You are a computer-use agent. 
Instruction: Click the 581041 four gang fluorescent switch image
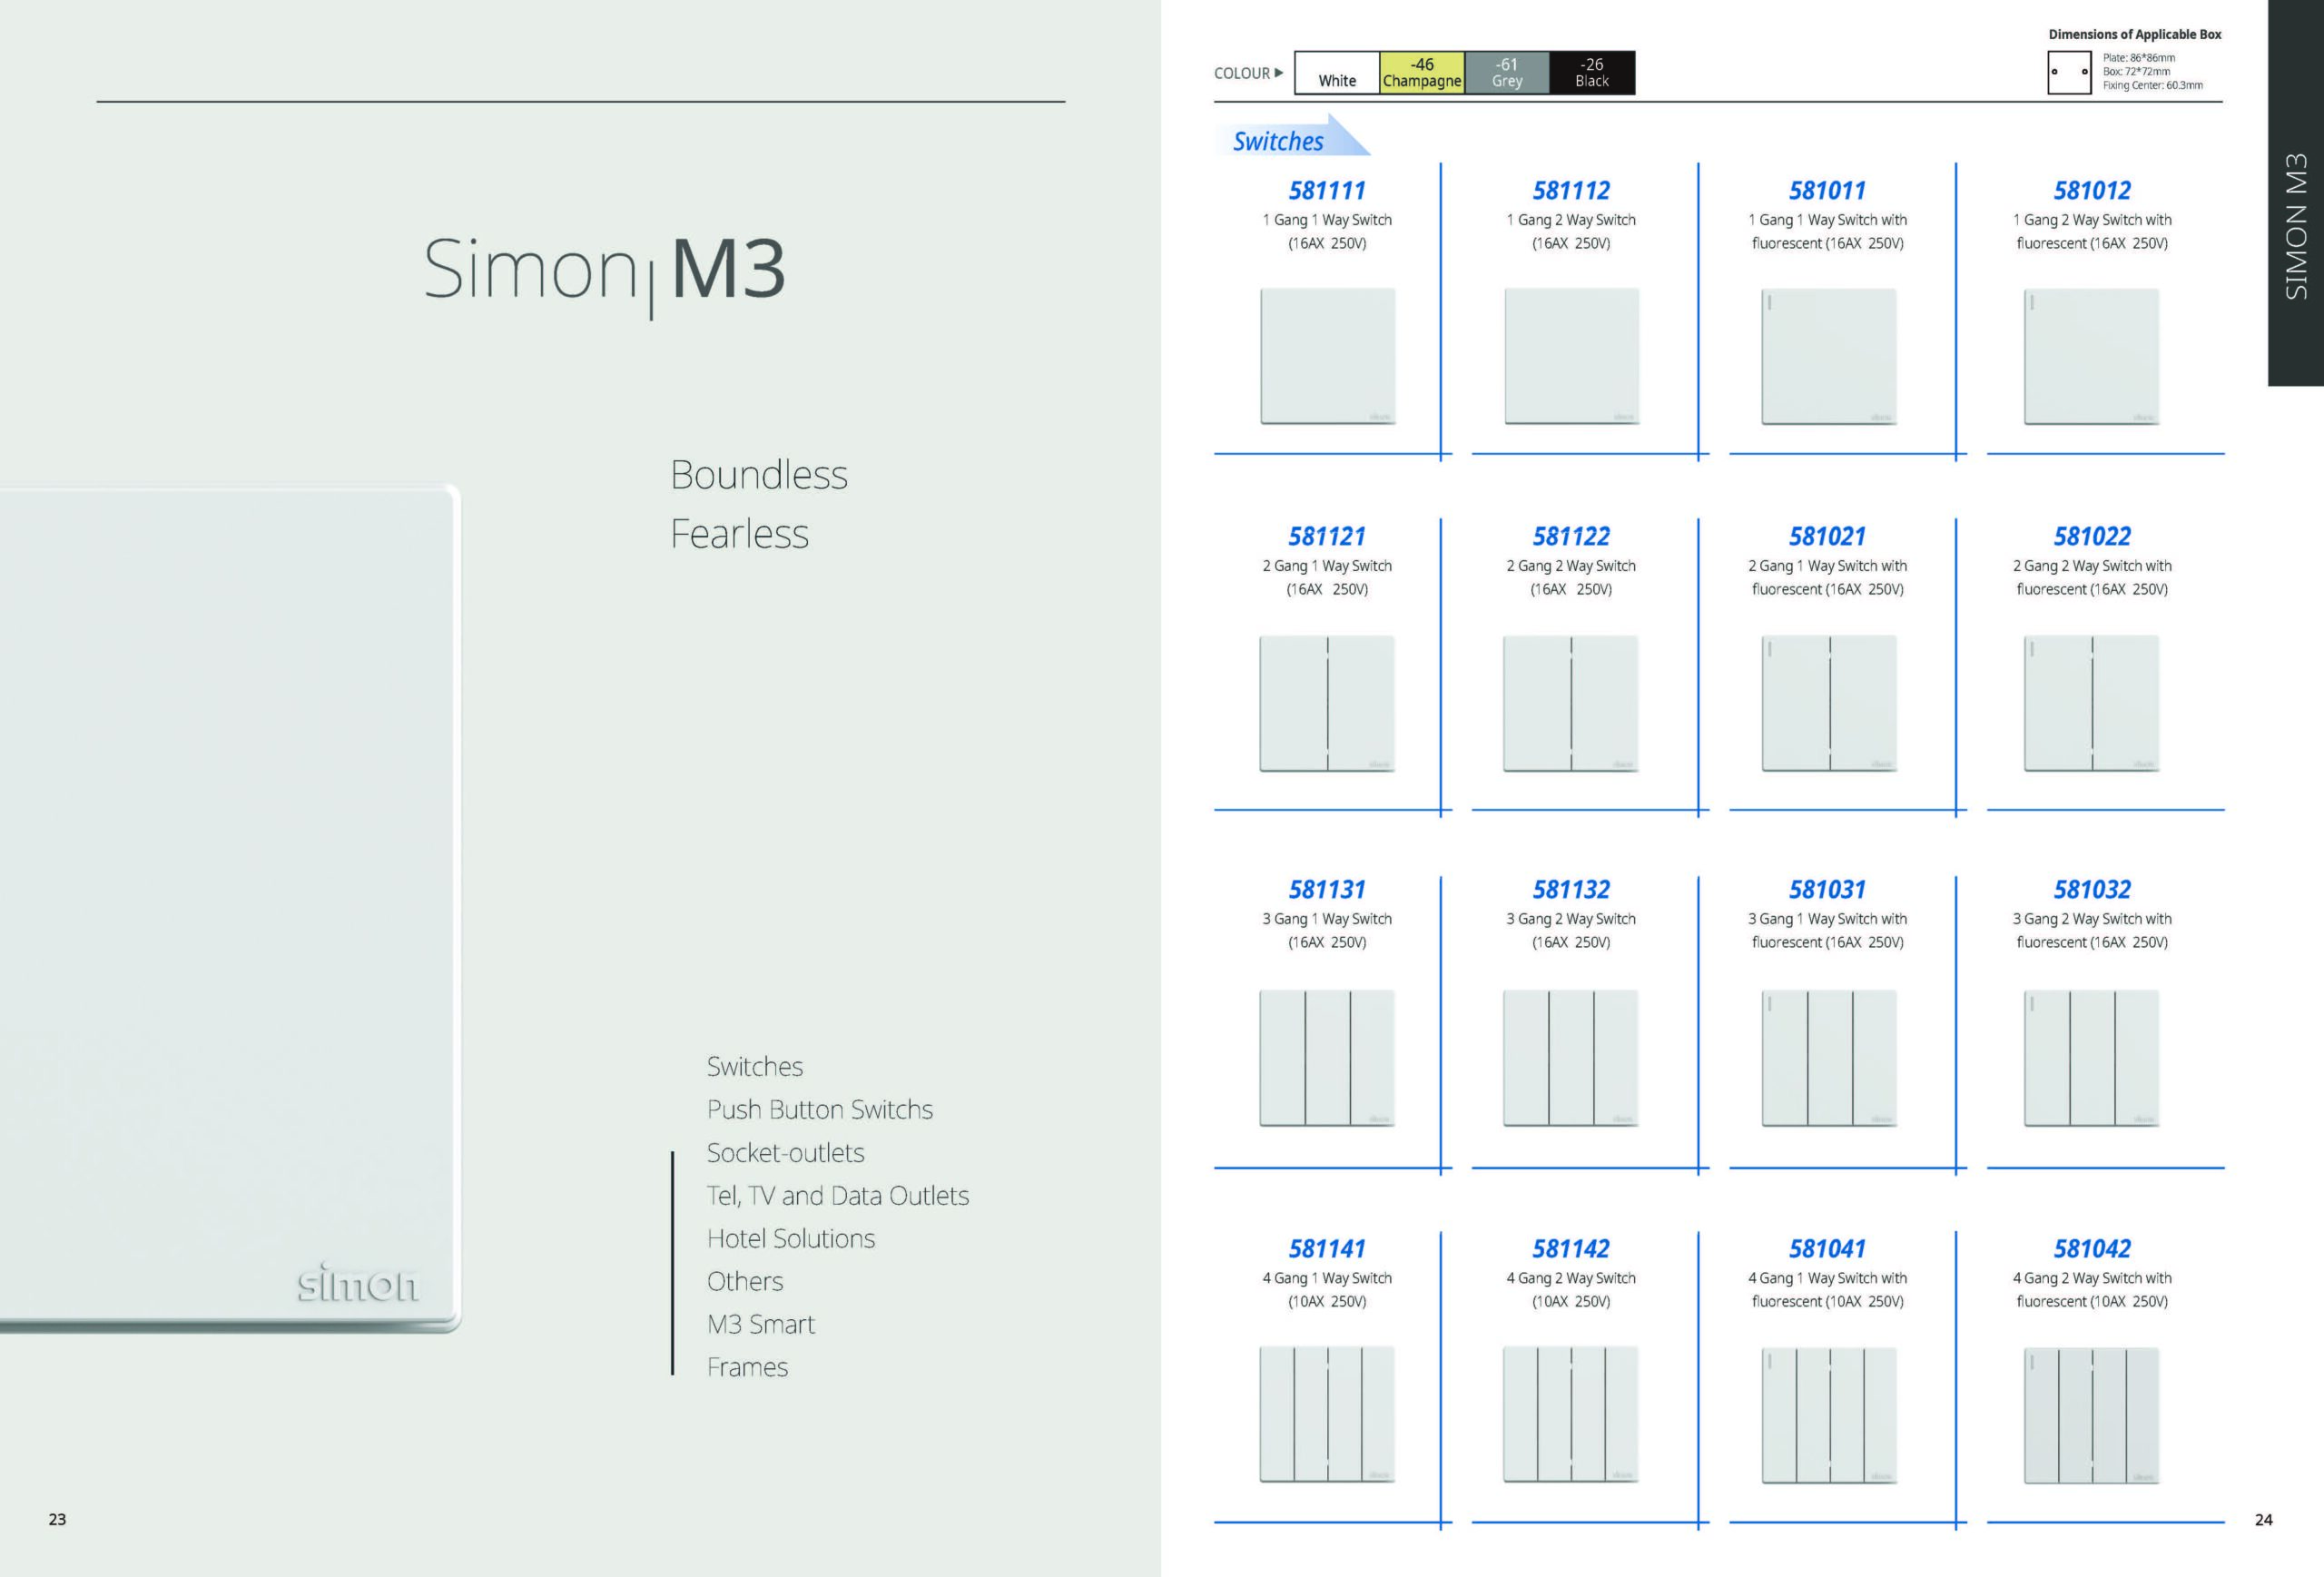[x=1828, y=1415]
